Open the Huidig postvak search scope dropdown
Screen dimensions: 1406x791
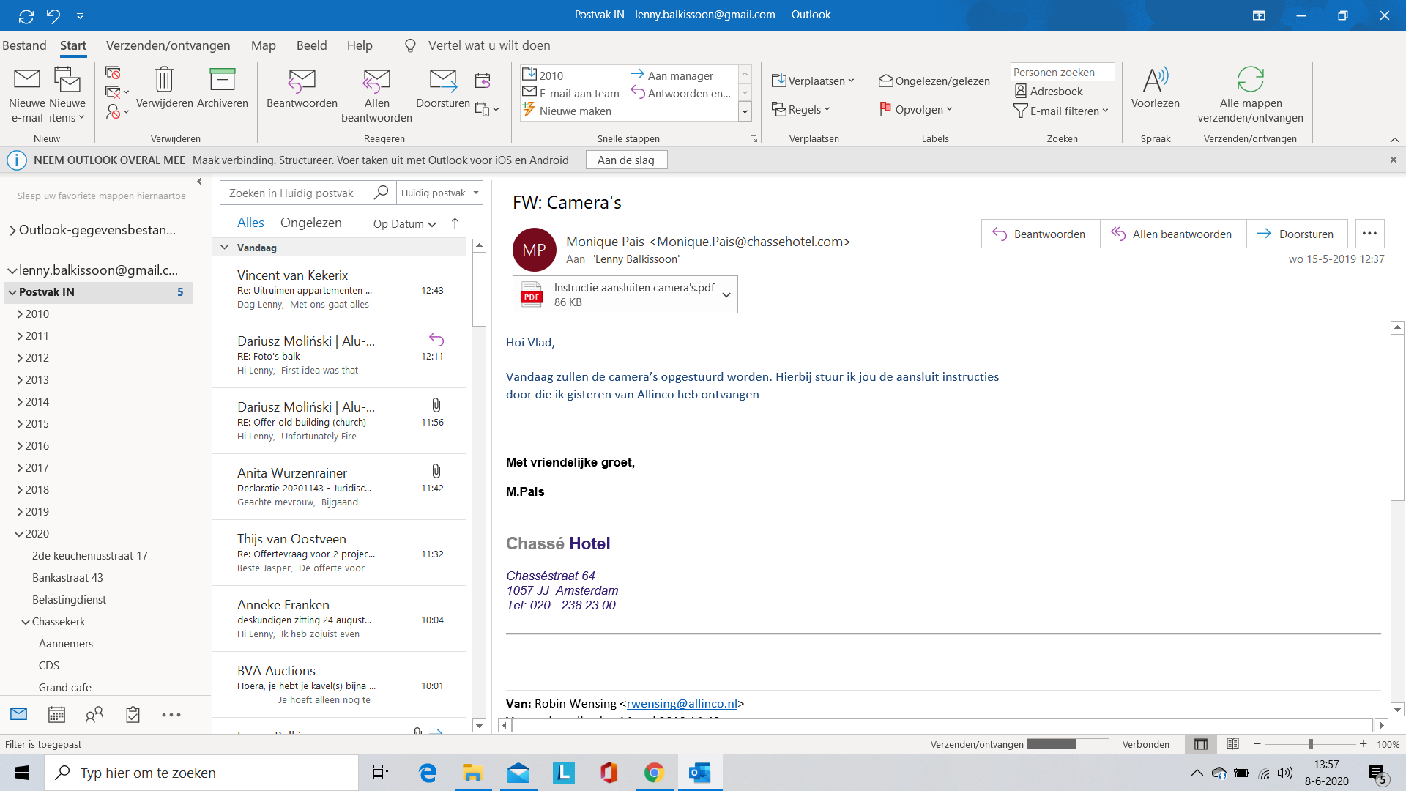coord(440,193)
